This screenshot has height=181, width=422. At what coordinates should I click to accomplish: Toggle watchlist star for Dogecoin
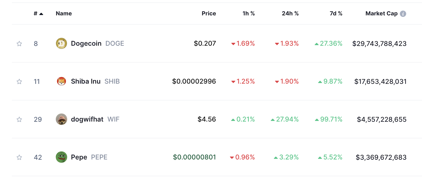pyautogui.click(x=19, y=44)
